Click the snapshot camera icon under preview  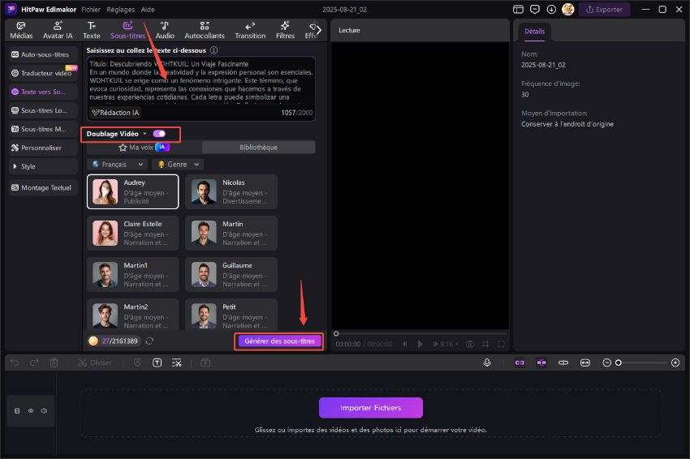[469, 344]
